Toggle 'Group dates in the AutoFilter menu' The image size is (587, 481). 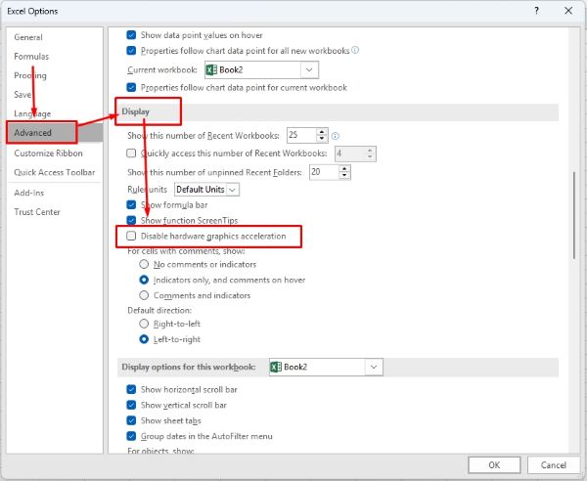[131, 436]
